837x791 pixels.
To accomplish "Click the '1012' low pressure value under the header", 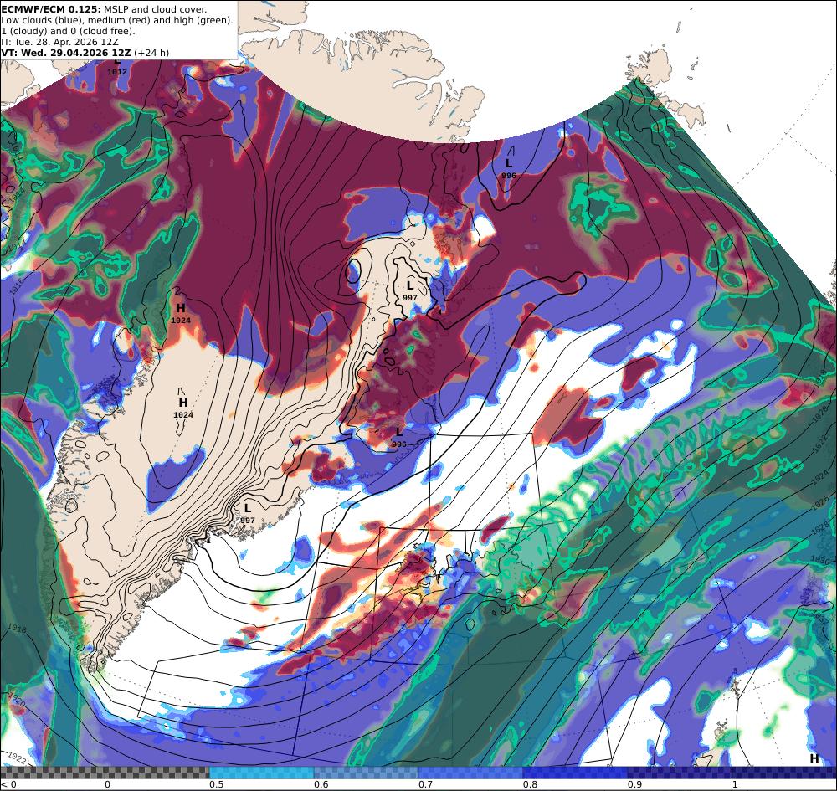I will click(x=117, y=71).
